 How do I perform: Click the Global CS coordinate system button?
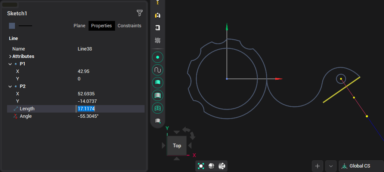(361, 166)
